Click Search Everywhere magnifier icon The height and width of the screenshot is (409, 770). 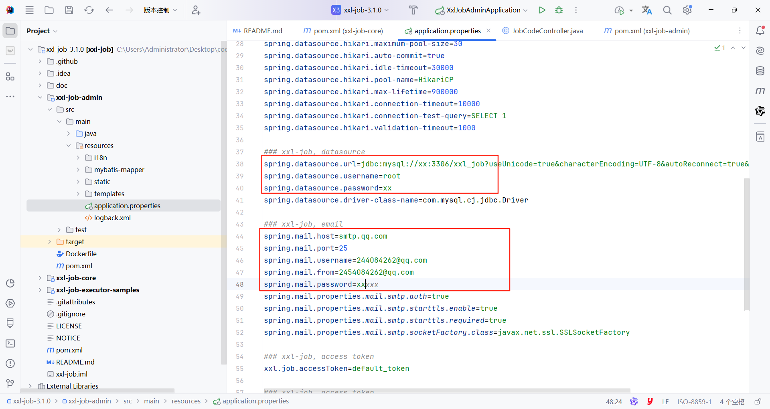(667, 10)
